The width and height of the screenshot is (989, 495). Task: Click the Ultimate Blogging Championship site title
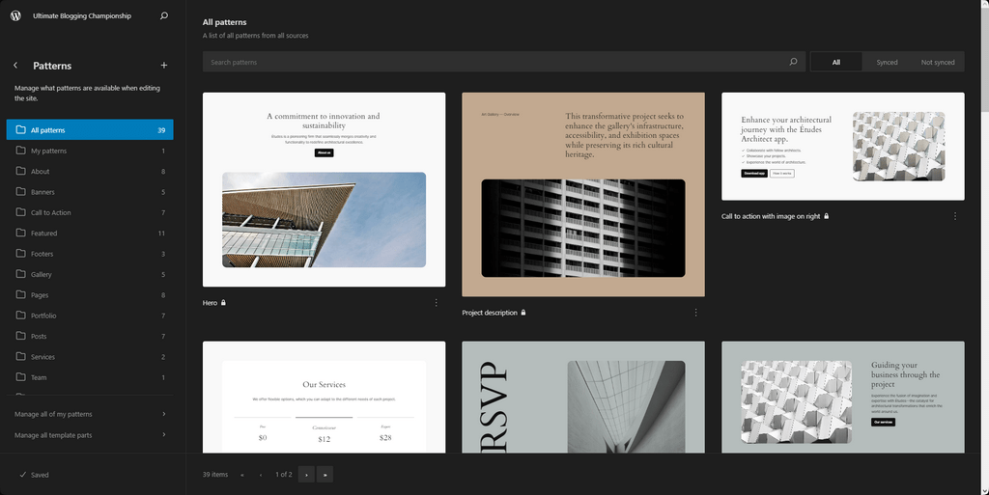point(82,16)
